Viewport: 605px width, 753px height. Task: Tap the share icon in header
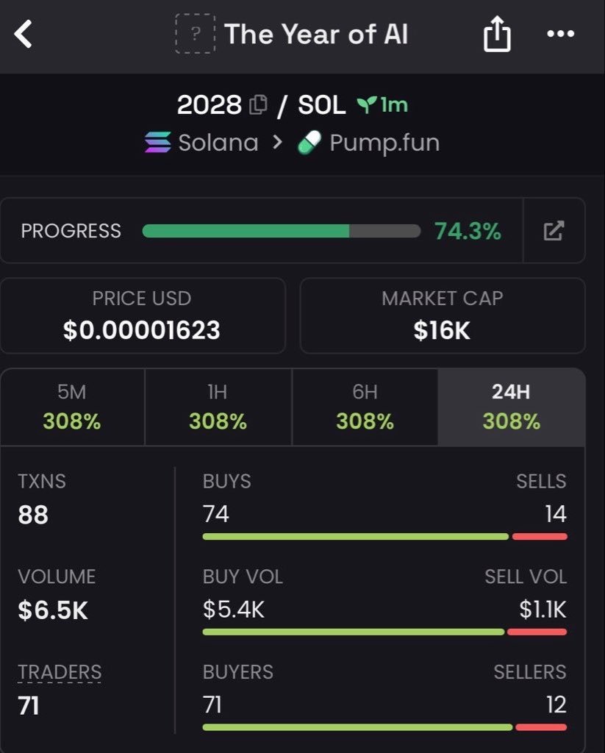497,34
